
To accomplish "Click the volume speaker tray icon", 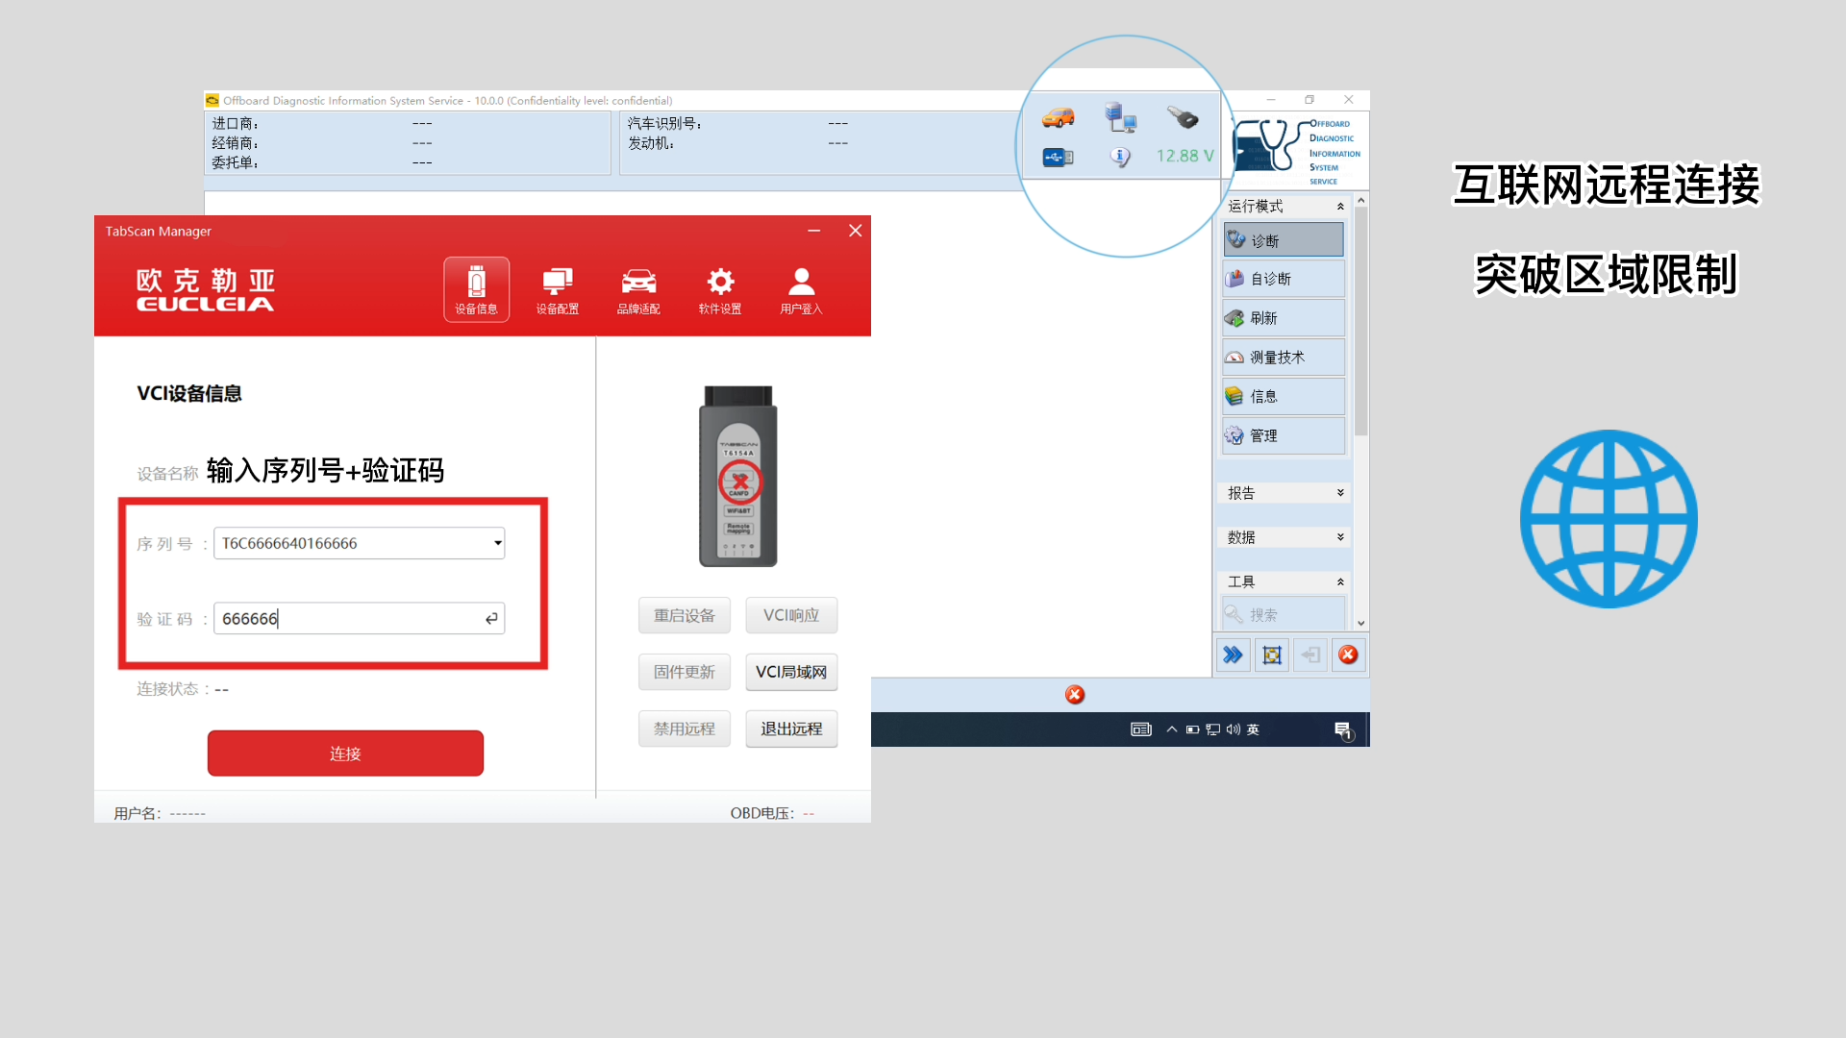I will [1234, 729].
